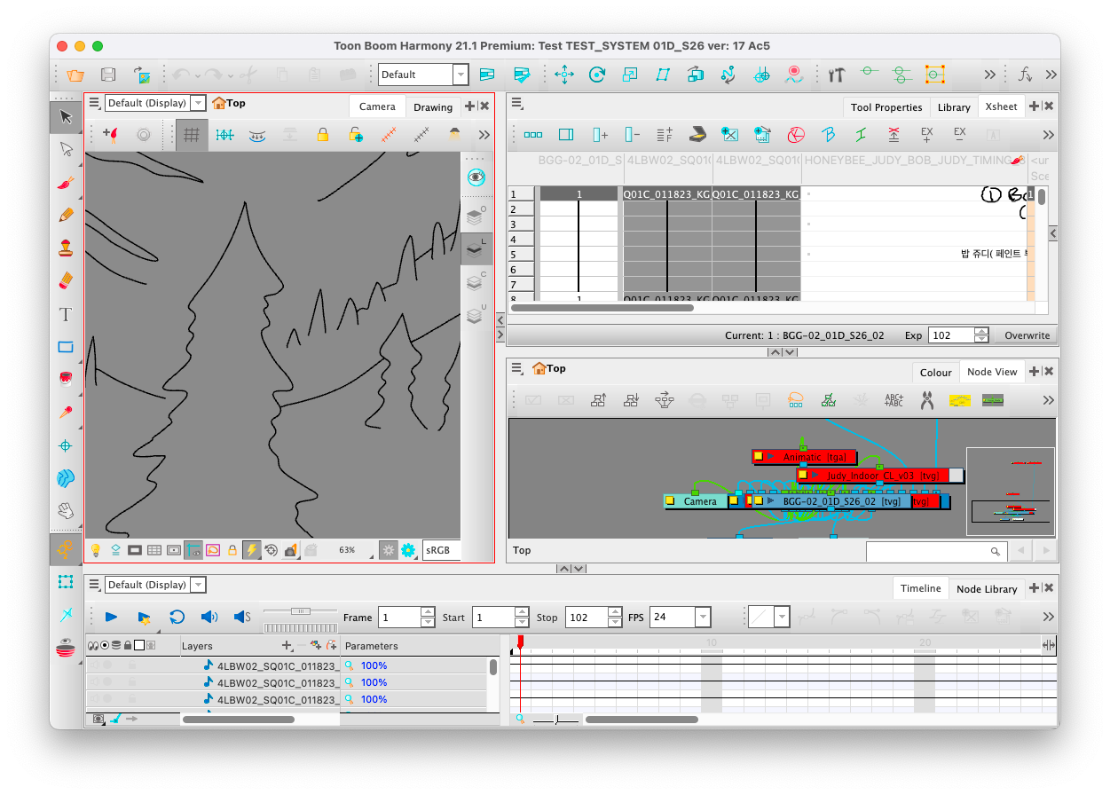
Task: Click the Animatic [tga] node
Action: [804, 457]
